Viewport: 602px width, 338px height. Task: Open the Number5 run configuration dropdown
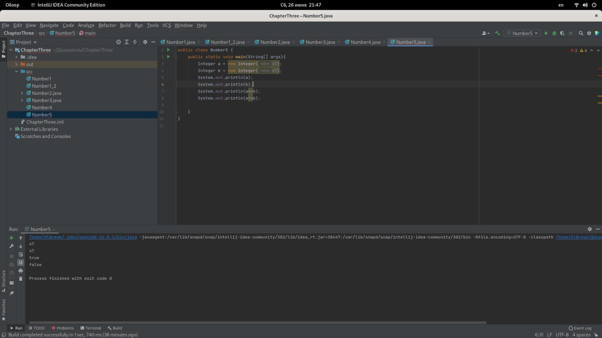[x=522, y=33]
